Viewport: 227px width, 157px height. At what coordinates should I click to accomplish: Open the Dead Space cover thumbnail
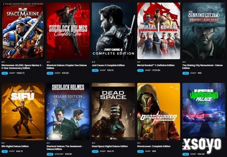113,111
